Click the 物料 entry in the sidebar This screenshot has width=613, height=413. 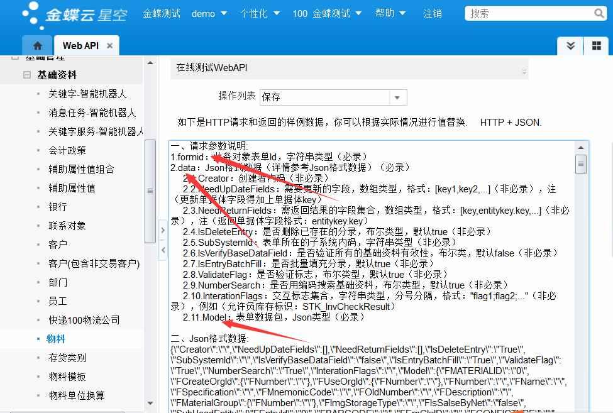(57, 337)
